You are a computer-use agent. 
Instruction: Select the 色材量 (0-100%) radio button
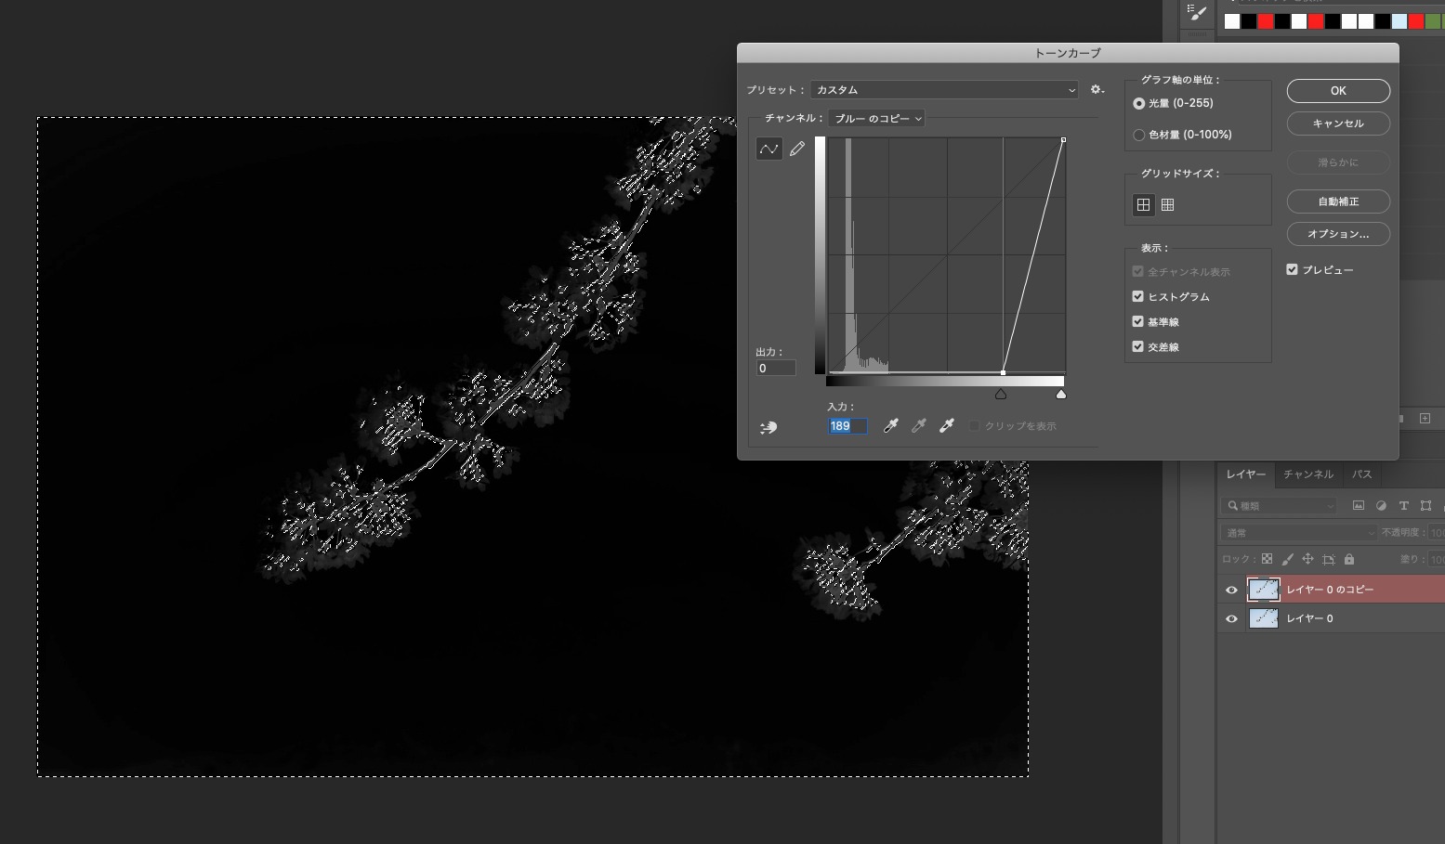tap(1138, 136)
